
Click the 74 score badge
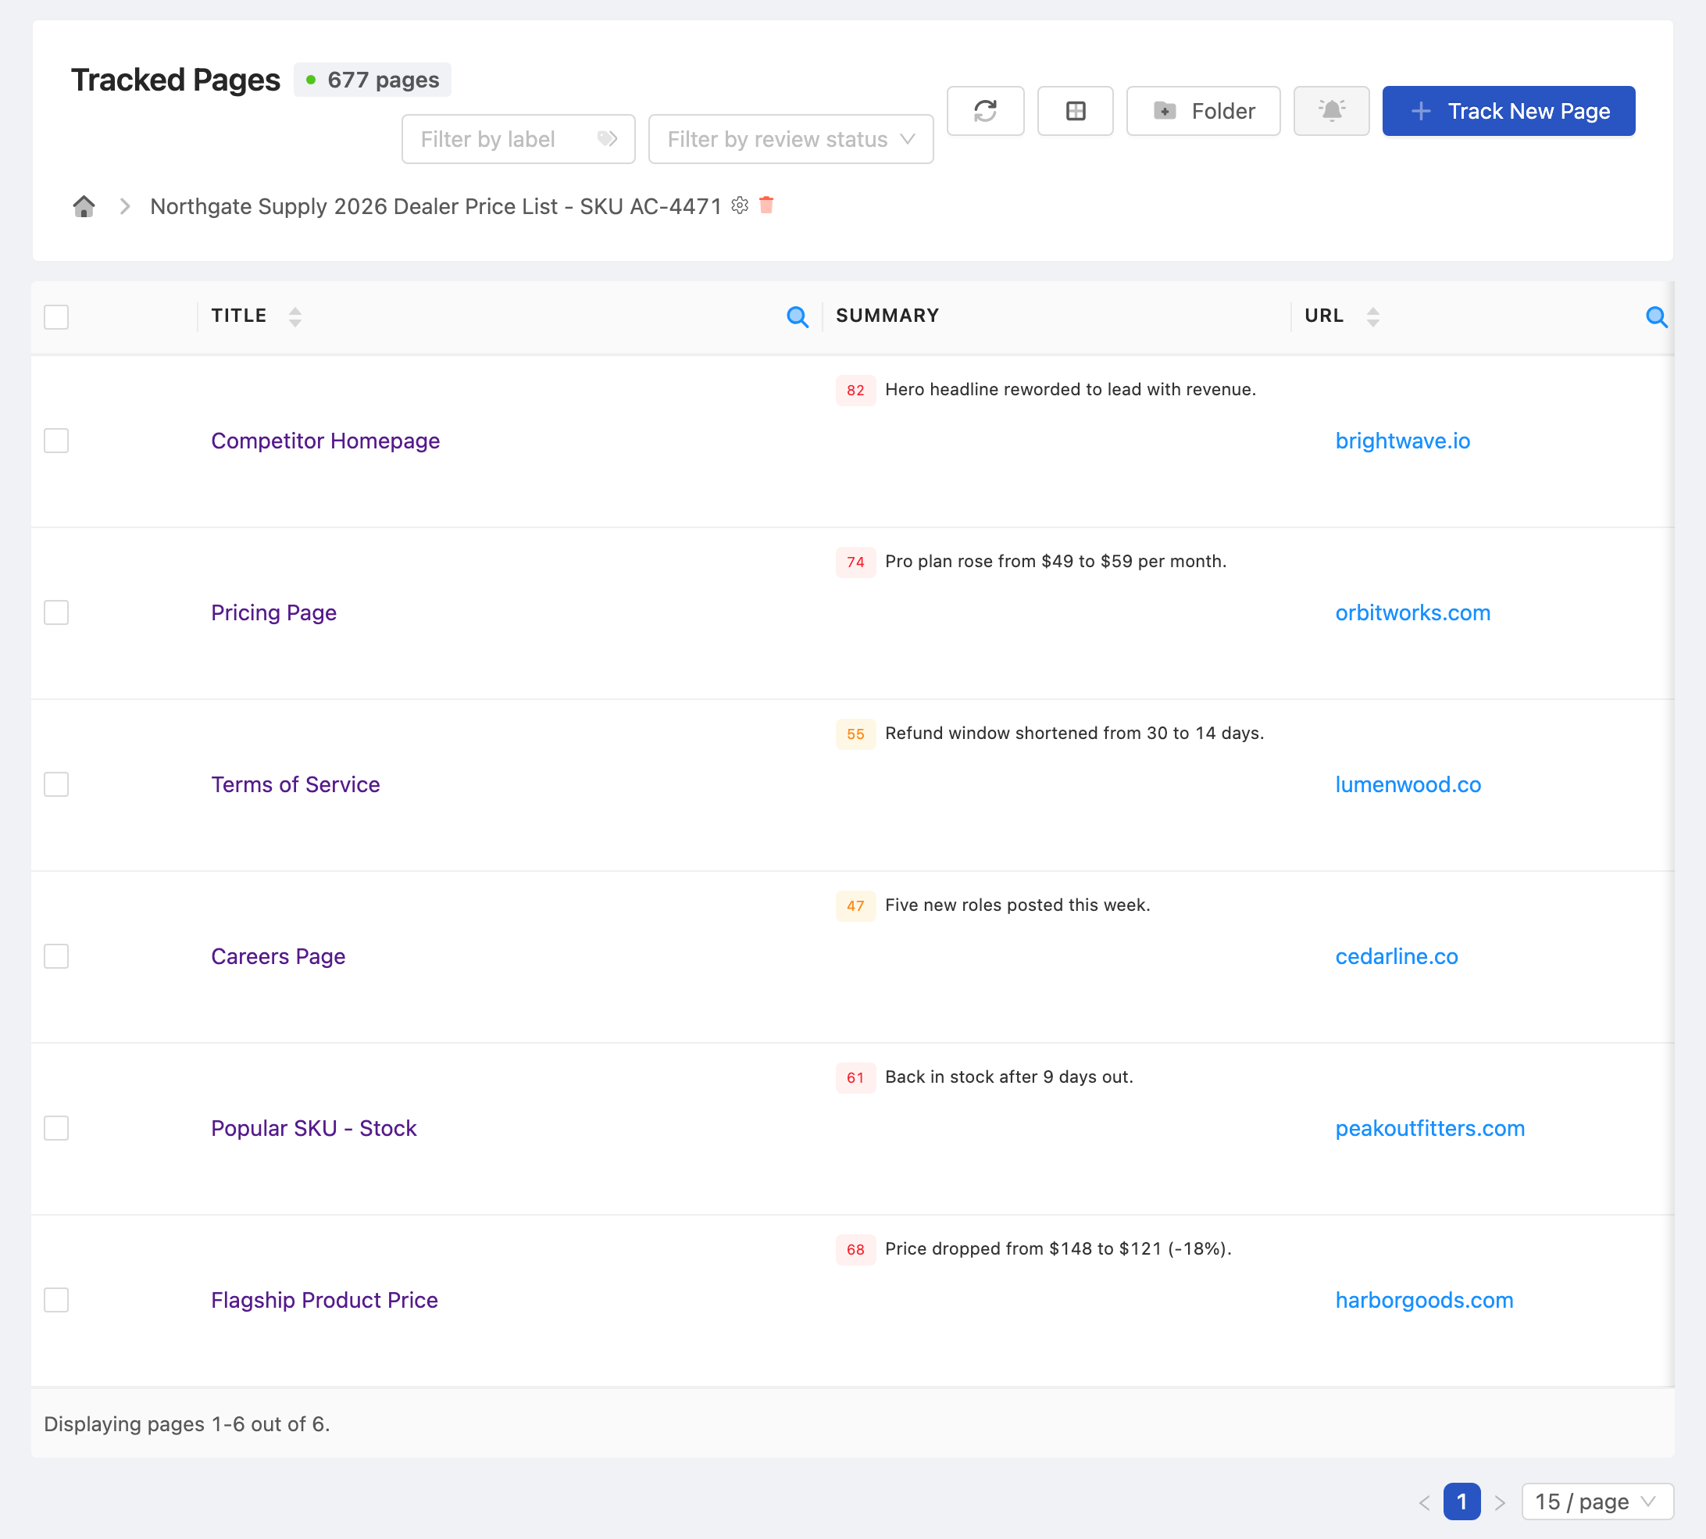pyautogui.click(x=855, y=562)
